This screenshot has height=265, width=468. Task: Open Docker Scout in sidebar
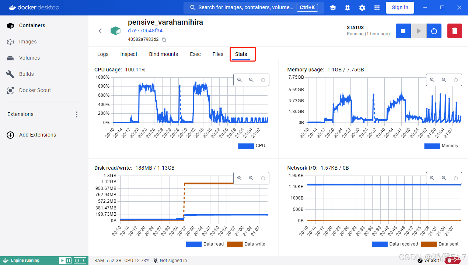pyautogui.click(x=44, y=90)
